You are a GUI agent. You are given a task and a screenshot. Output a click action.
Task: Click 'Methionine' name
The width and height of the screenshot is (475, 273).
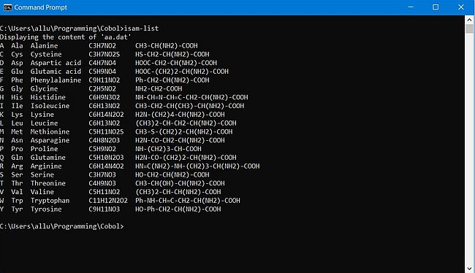(x=50, y=131)
